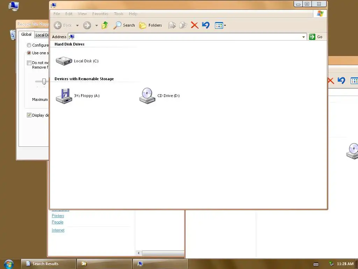Select the Local Disk (C:) drive
This screenshot has width=358, height=269.
coord(77,61)
